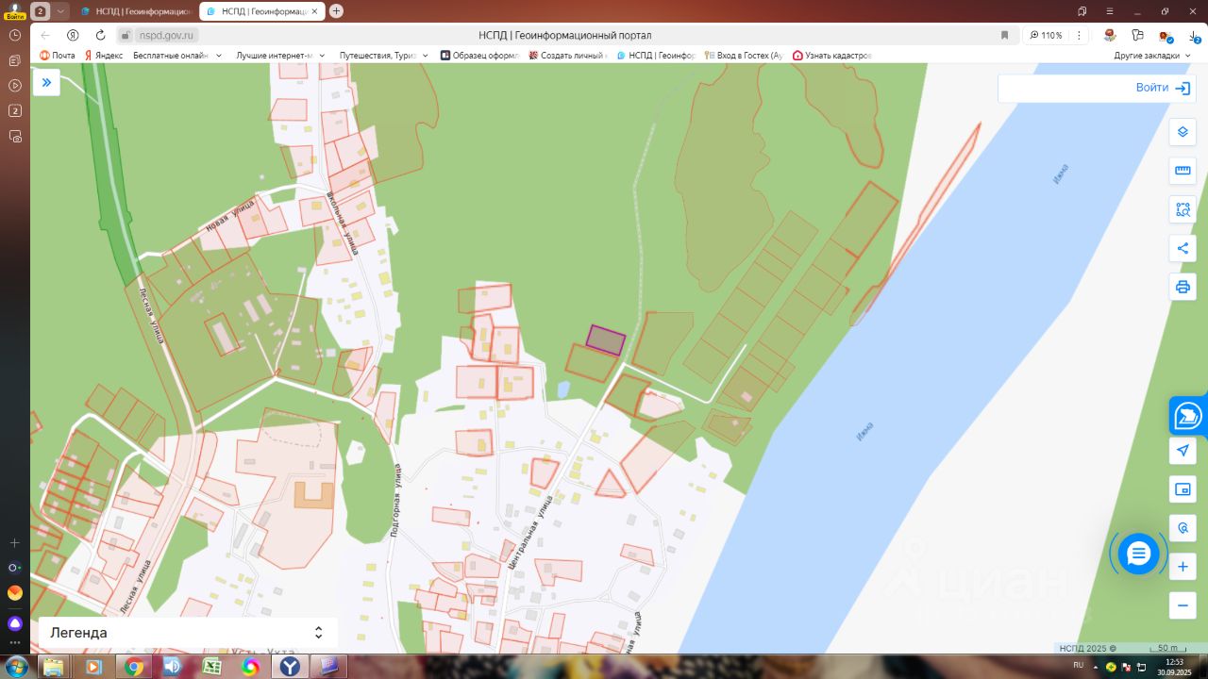The width and height of the screenshot is (1208, 679).
Task: Share the current map view
Action: point(1183,248)
